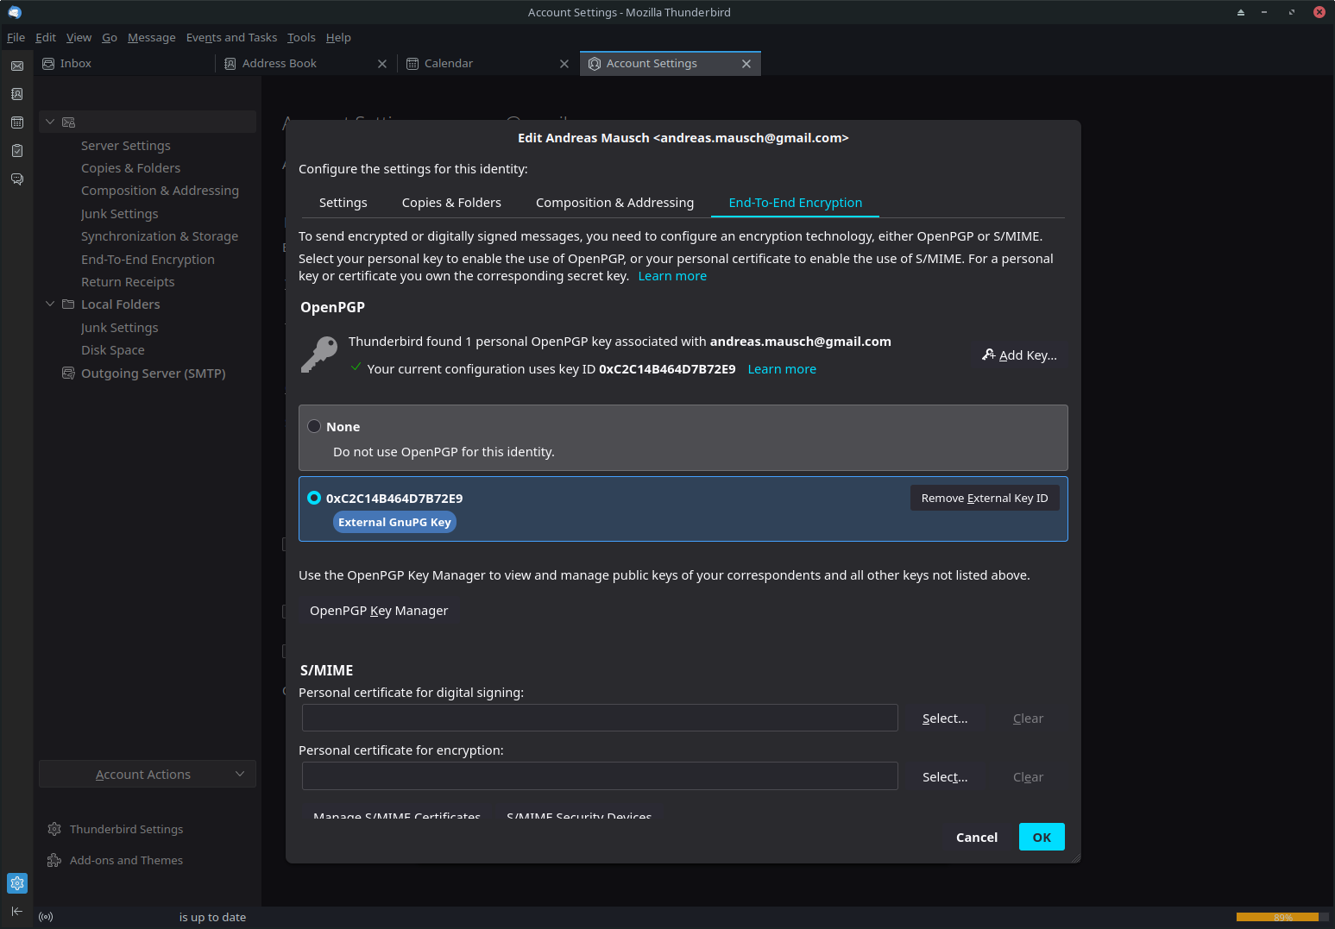
Task: Open Server Settings in account tree
Action: tap(126, 146)
